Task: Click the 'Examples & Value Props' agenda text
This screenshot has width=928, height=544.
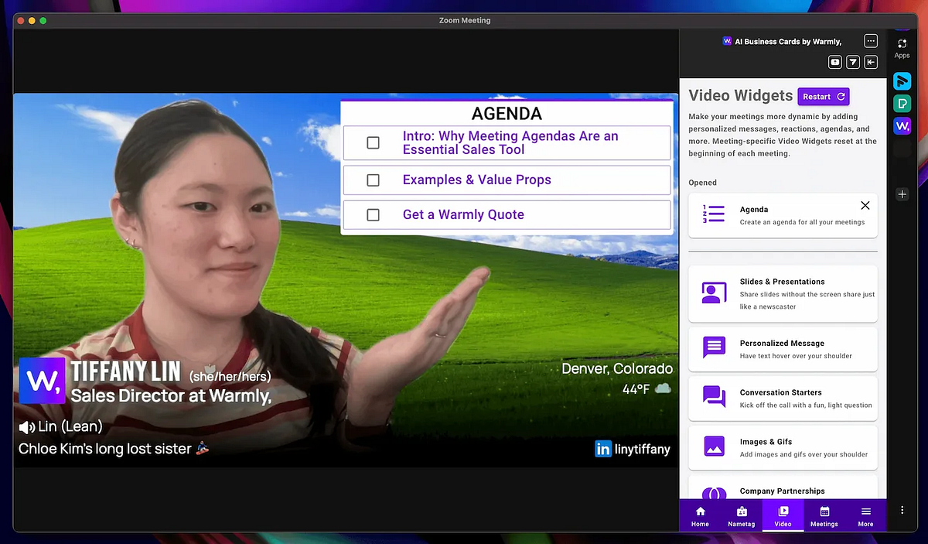Action: point(476,180)
